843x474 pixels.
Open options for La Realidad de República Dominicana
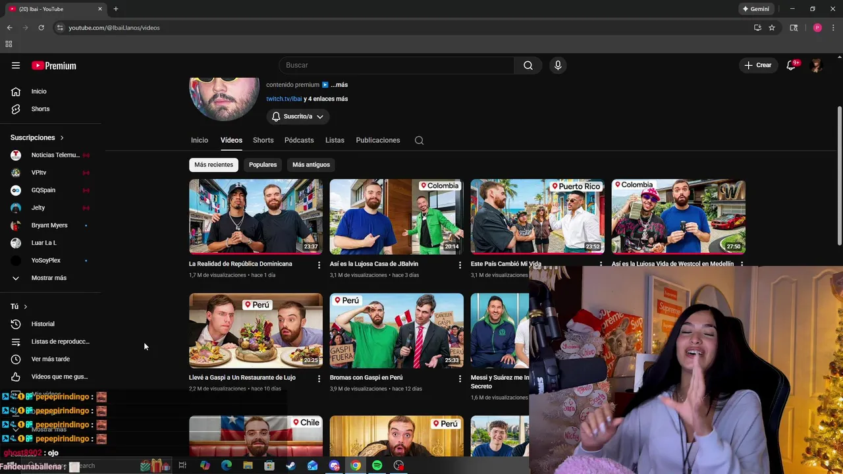coord(319,265)
